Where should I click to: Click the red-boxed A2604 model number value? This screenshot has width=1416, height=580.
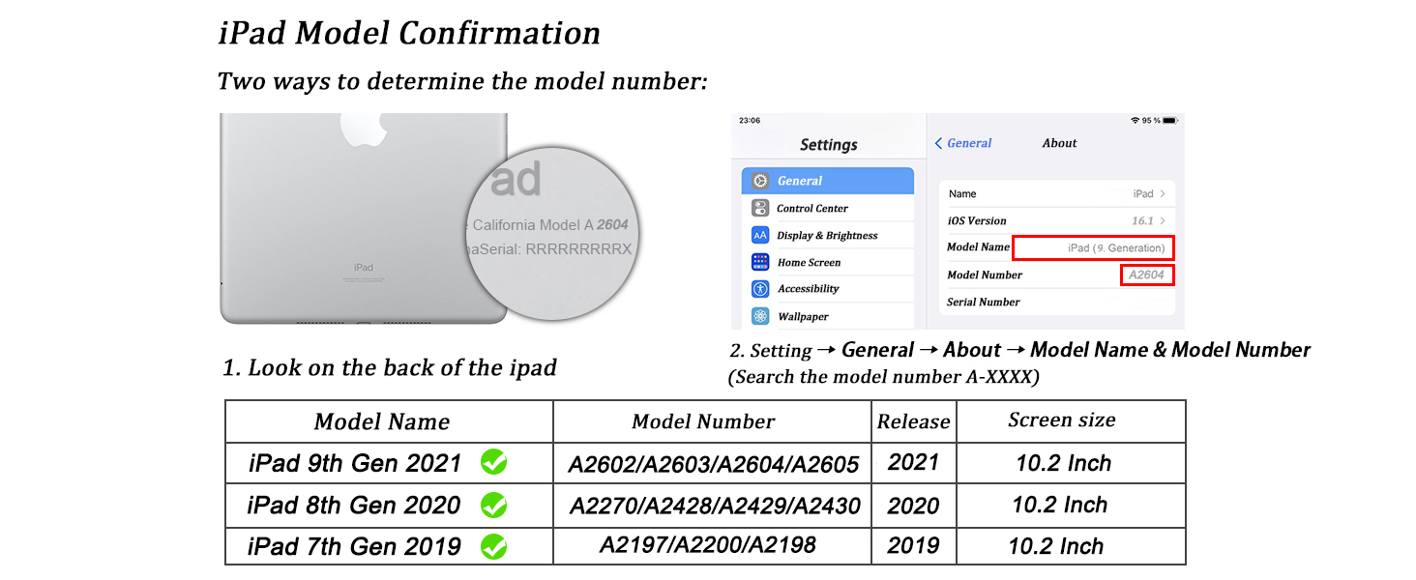(1147, 275)
